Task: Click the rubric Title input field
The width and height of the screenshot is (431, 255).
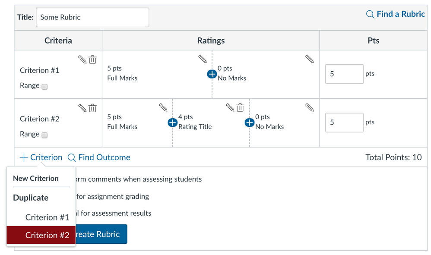Action: tap(92, 17)
